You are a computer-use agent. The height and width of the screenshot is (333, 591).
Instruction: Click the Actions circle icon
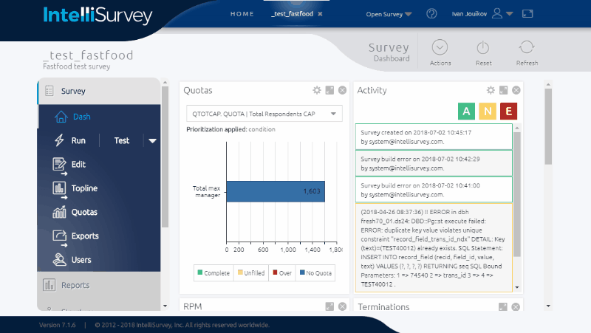(440, 48)
